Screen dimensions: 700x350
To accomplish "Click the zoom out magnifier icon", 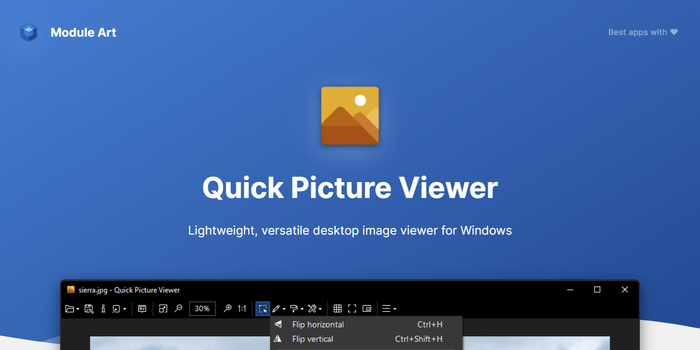I will click(178, 308).
